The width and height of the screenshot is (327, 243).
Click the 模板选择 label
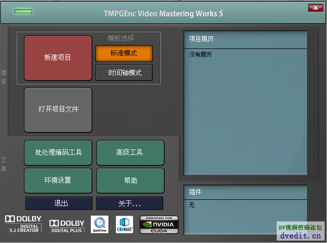(x=121, y=38)
